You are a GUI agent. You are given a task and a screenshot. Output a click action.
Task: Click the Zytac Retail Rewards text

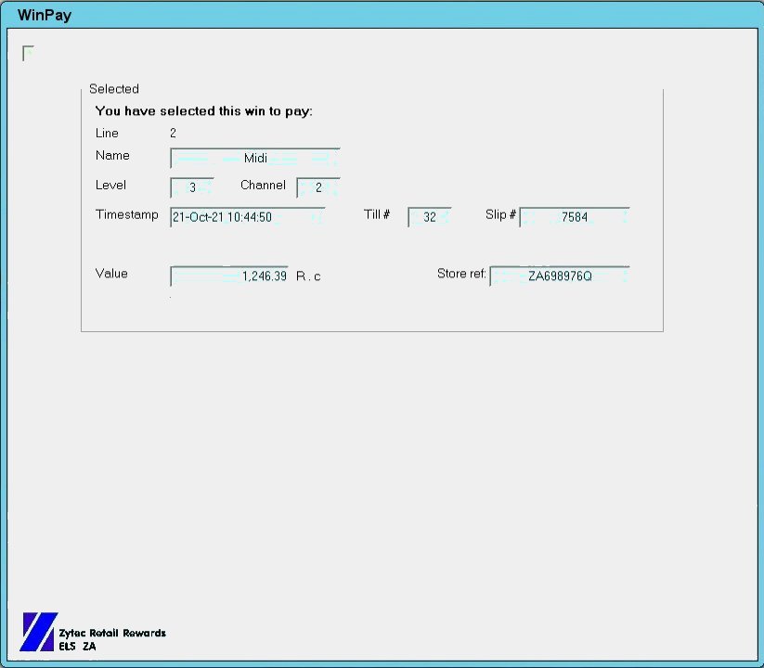pos(112,633)
